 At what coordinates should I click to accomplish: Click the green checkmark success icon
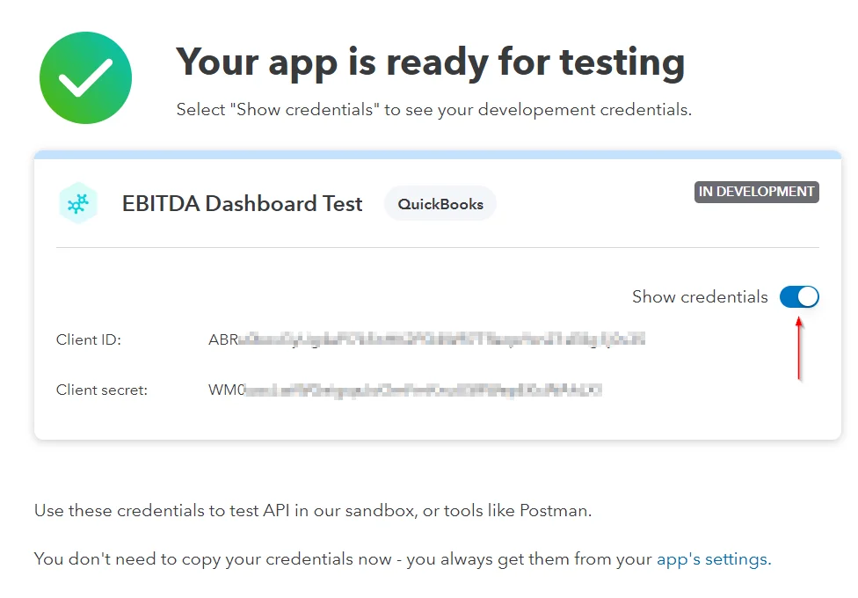[x=86, y=77]
